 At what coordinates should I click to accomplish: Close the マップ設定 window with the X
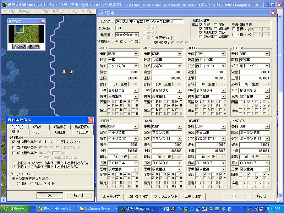273,13
